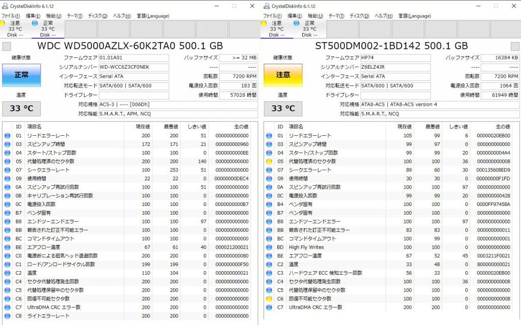The image size is (521, 325).
Task: Open the ファイル(F) menu in the WDC window
Action: (x=11, y=16)
